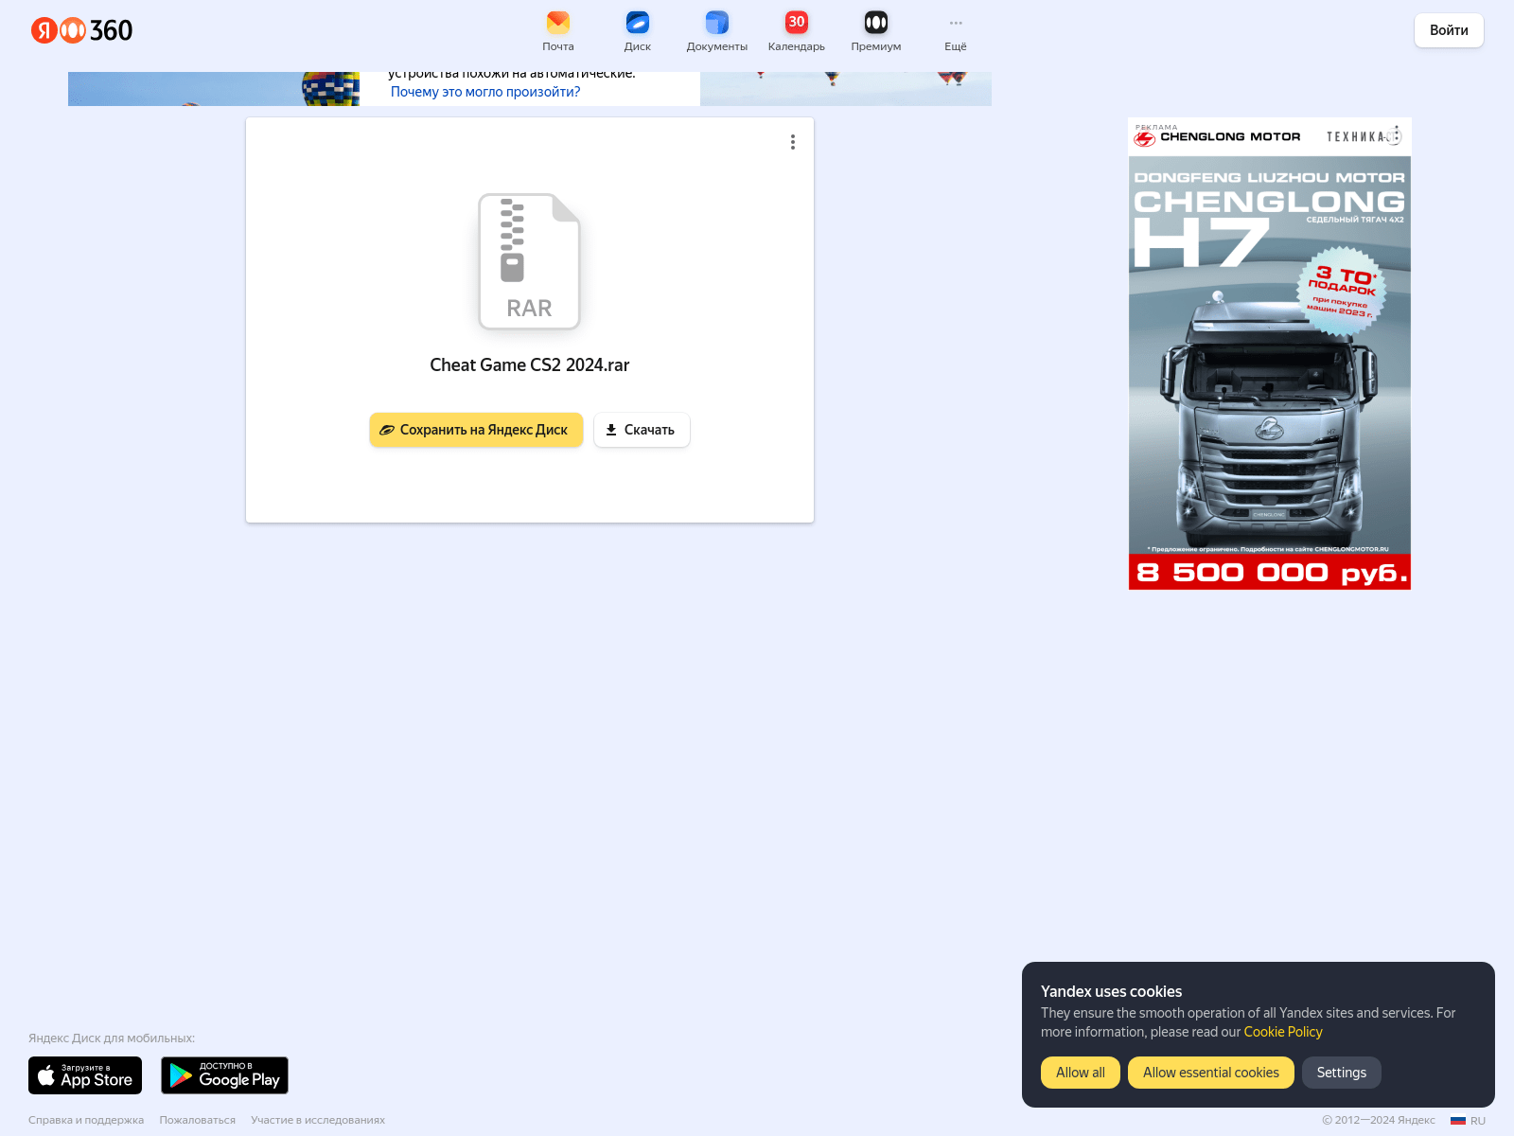Click the Скачать download button

[642, 430]
